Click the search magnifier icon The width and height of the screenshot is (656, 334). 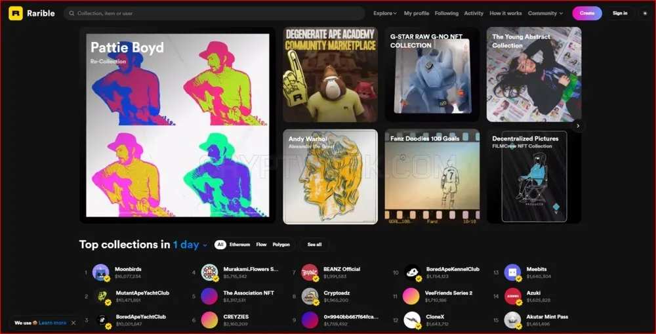72,13
